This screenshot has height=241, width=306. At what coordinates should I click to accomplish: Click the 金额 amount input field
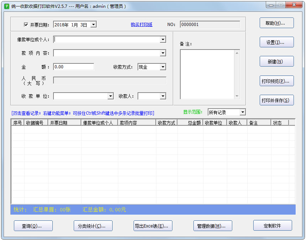point(73,67)
